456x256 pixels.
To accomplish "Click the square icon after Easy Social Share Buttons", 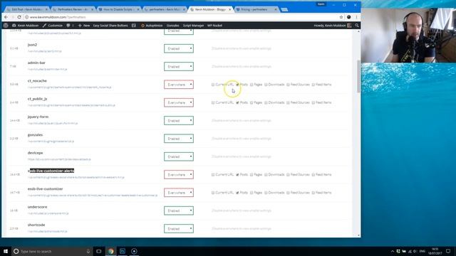I will [x=134, y=26].
